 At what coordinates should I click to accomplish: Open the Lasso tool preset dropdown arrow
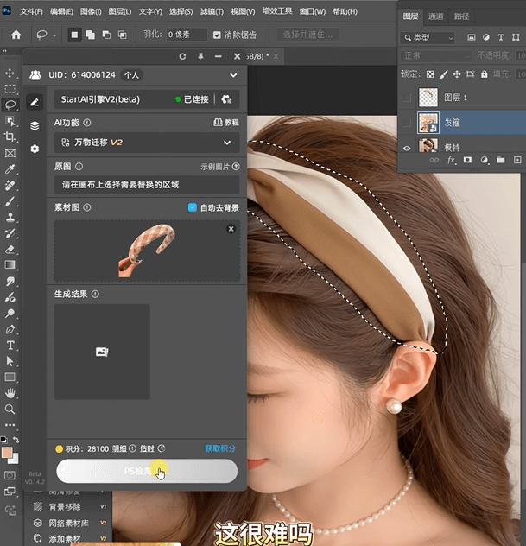pos(54,35)
